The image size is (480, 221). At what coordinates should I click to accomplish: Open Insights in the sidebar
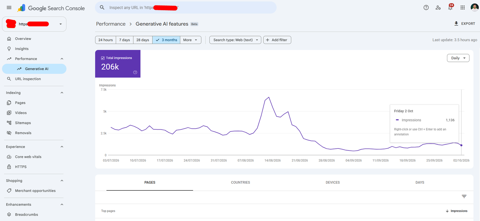(x=34, y=49)
